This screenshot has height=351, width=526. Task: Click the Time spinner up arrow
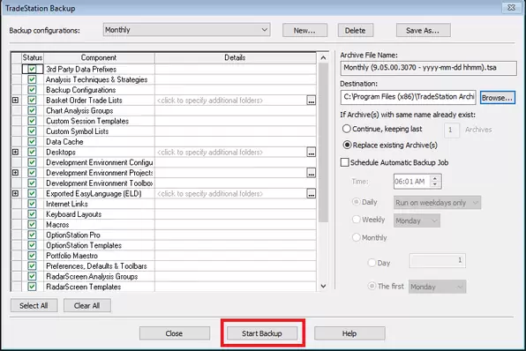pyautogui.click(x=435, y=178)
